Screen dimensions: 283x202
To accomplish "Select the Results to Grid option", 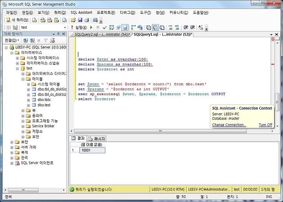I will (x=155, y=28).
